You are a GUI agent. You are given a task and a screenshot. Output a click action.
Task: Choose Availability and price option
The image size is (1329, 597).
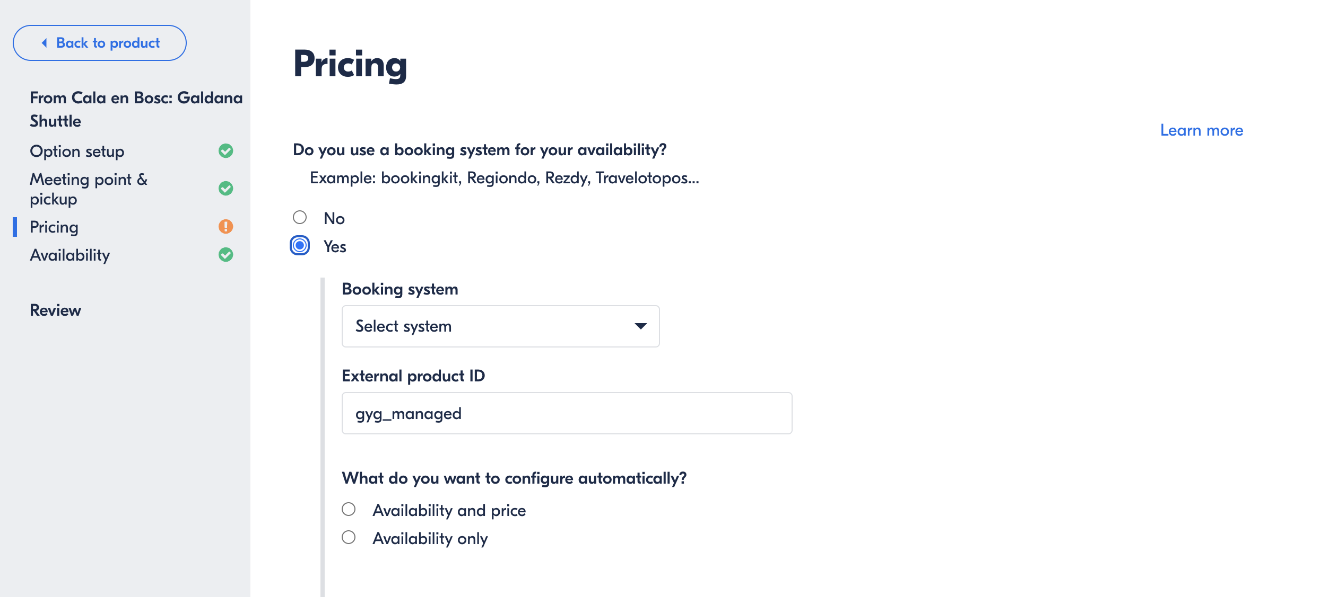(349, 509)
